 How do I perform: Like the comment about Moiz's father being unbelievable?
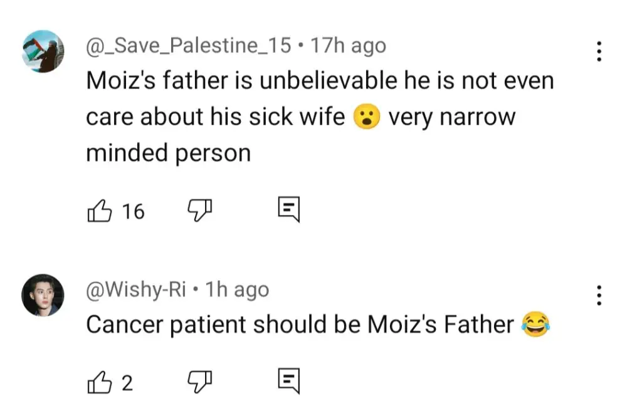[x=98, y=212]
